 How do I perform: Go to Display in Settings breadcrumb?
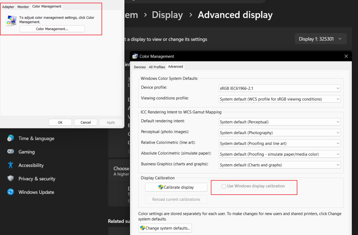point(167,15)
